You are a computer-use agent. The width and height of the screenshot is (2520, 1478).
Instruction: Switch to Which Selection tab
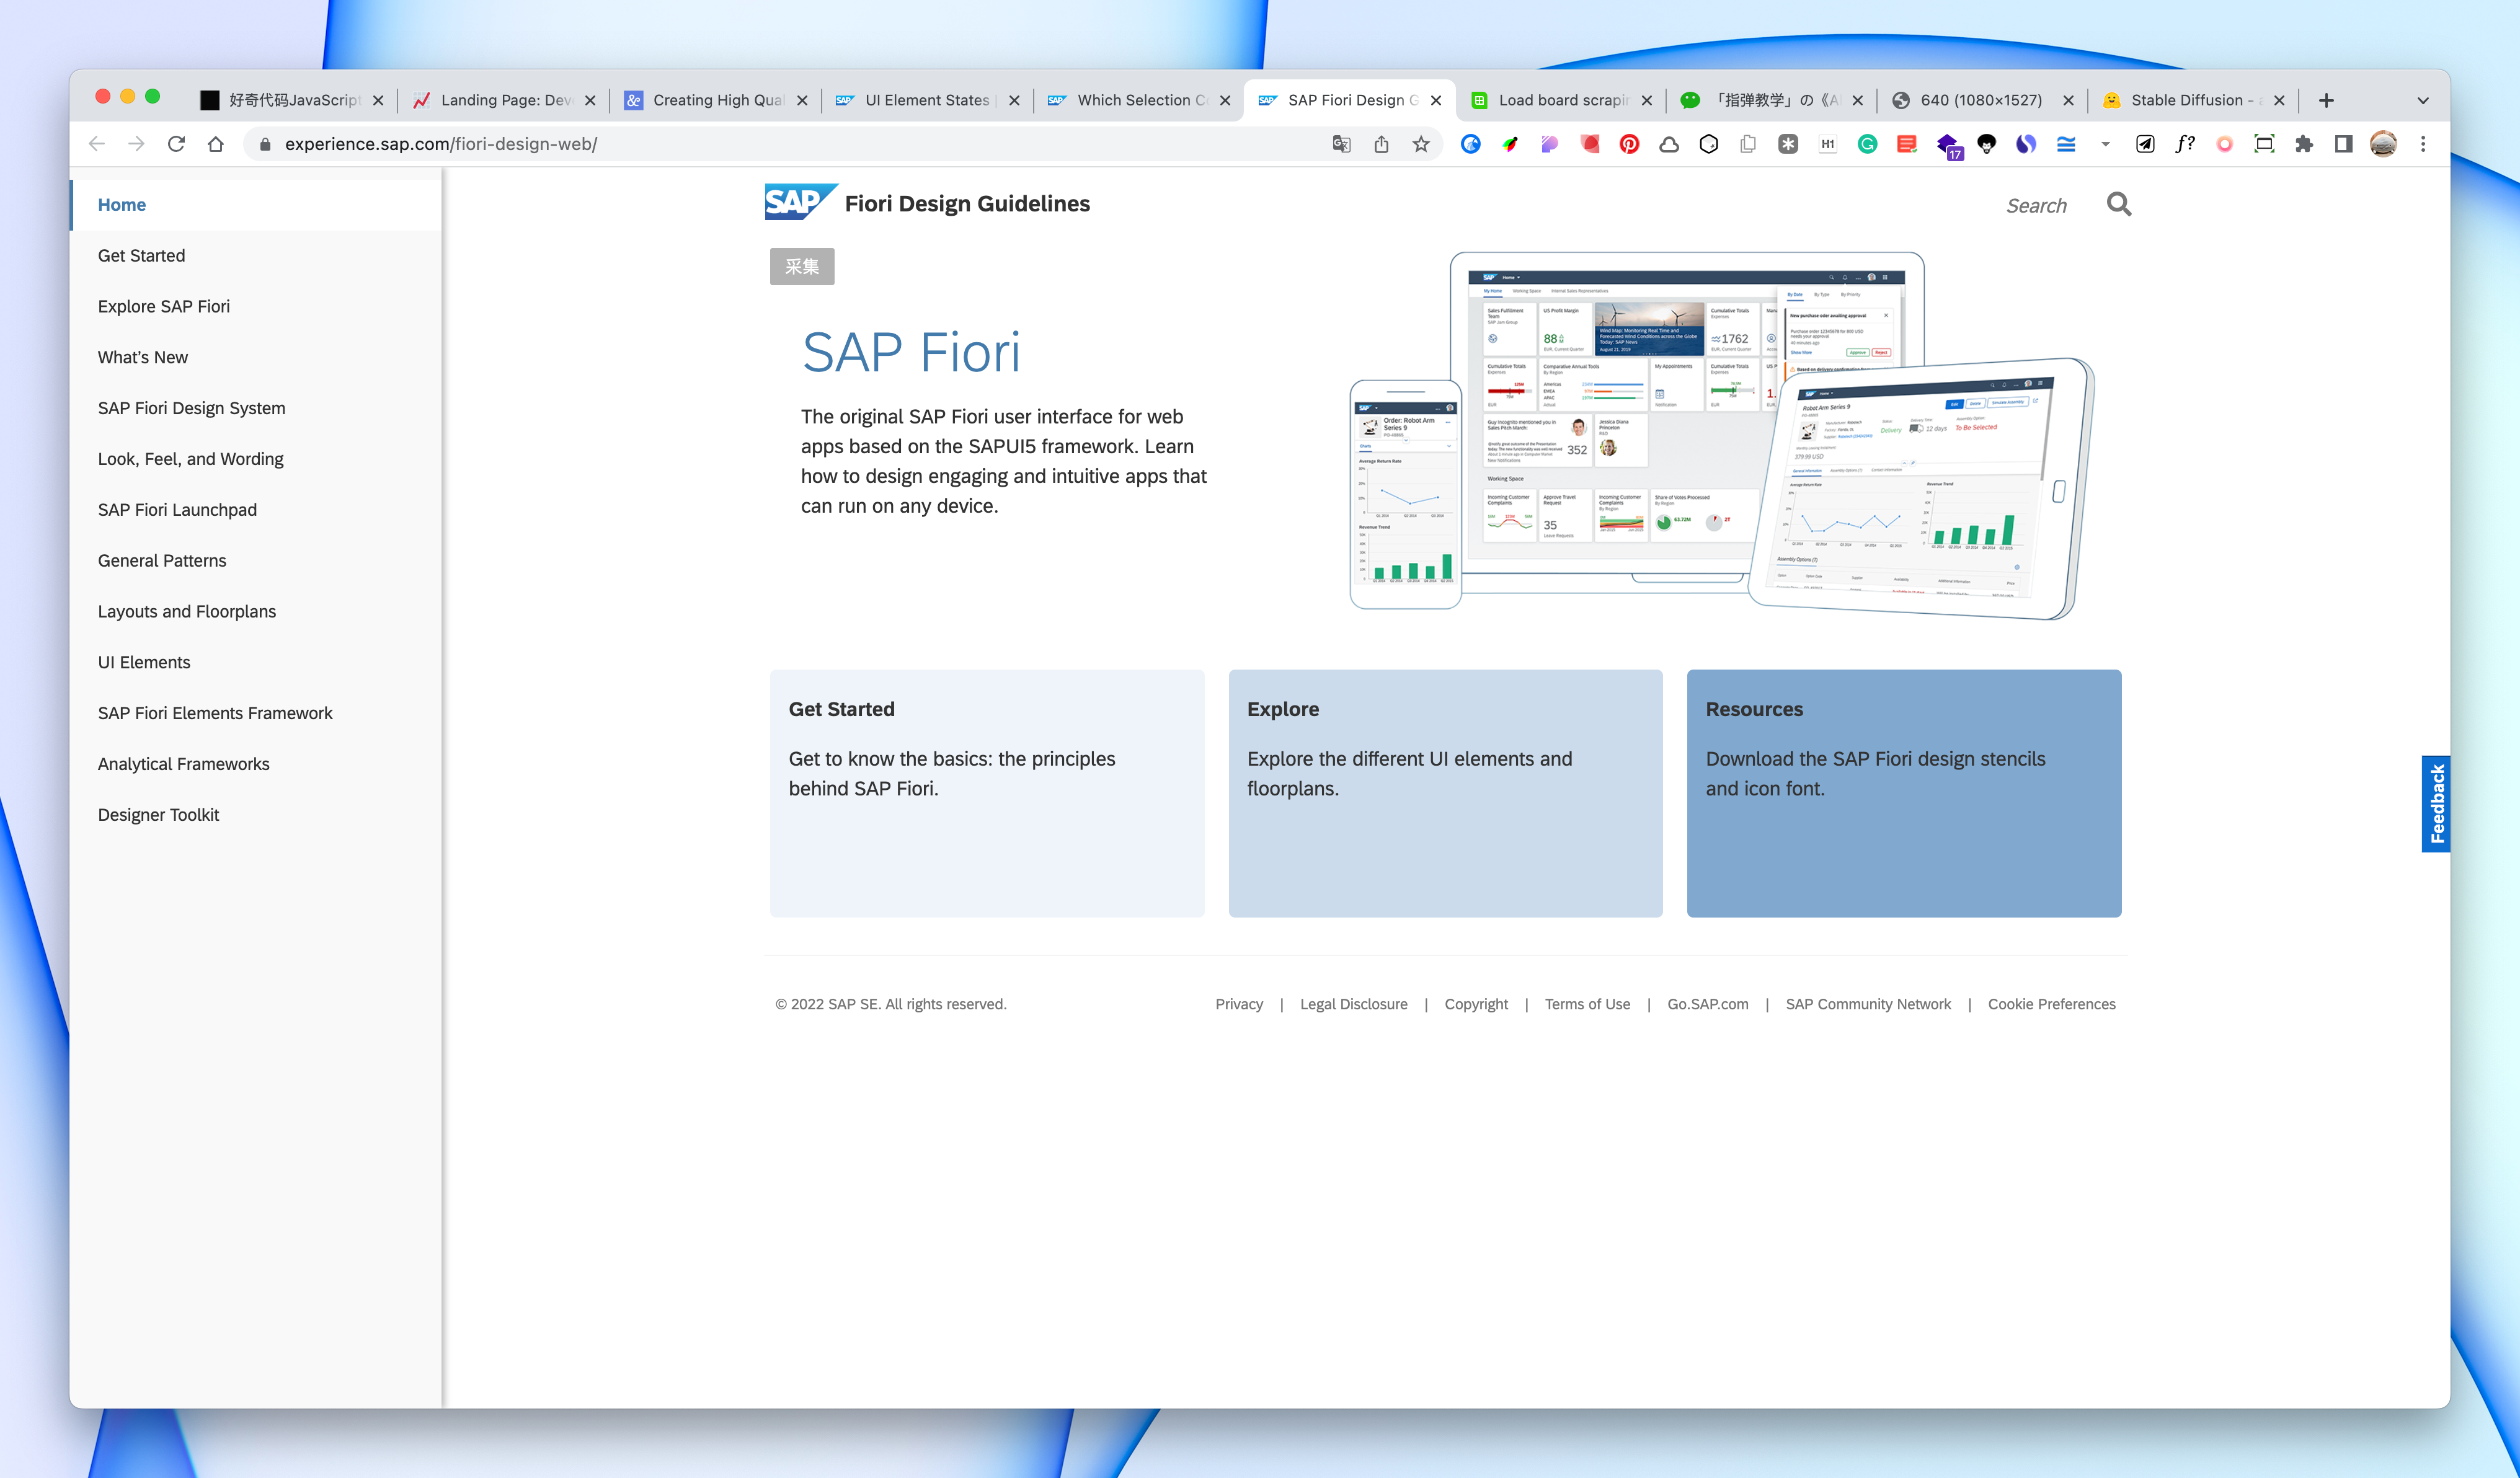(x=1141, y=100)
